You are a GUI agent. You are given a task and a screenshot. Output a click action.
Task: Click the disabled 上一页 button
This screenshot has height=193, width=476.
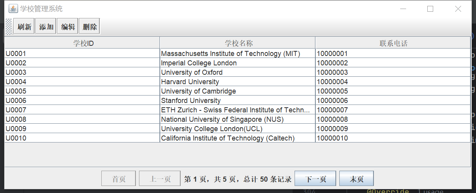pos(160,179)
